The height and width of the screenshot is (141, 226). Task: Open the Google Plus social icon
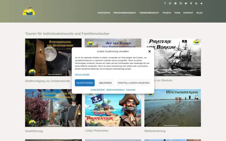pyautogui.click(x=170, y=3)
